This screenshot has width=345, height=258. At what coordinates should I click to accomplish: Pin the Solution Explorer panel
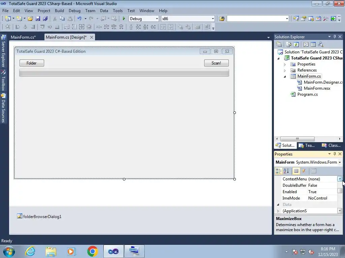tap(335, 37)
